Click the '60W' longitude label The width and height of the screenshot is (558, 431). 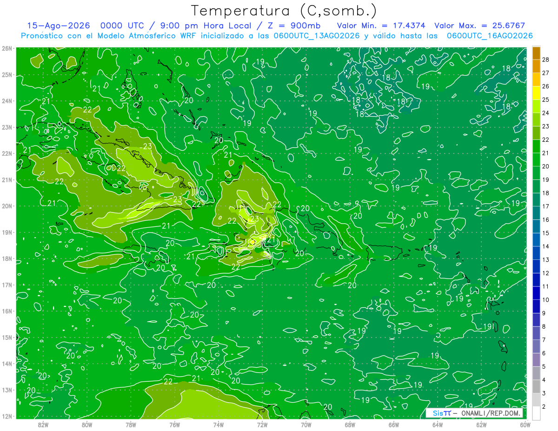(x=525, y=424)
